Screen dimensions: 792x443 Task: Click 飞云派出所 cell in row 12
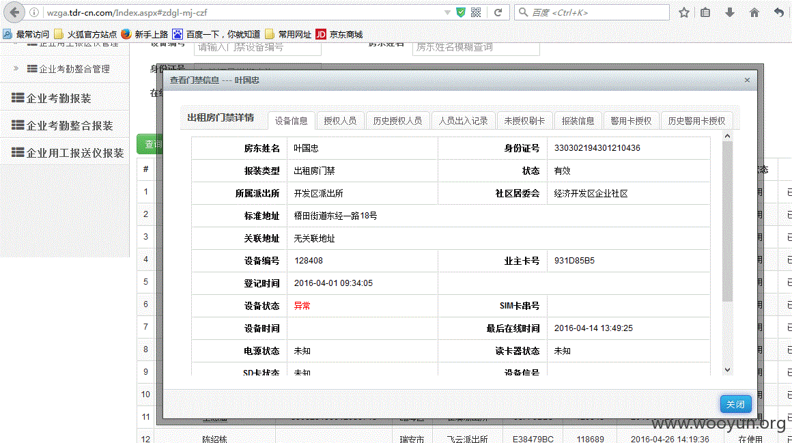[467, 439]
